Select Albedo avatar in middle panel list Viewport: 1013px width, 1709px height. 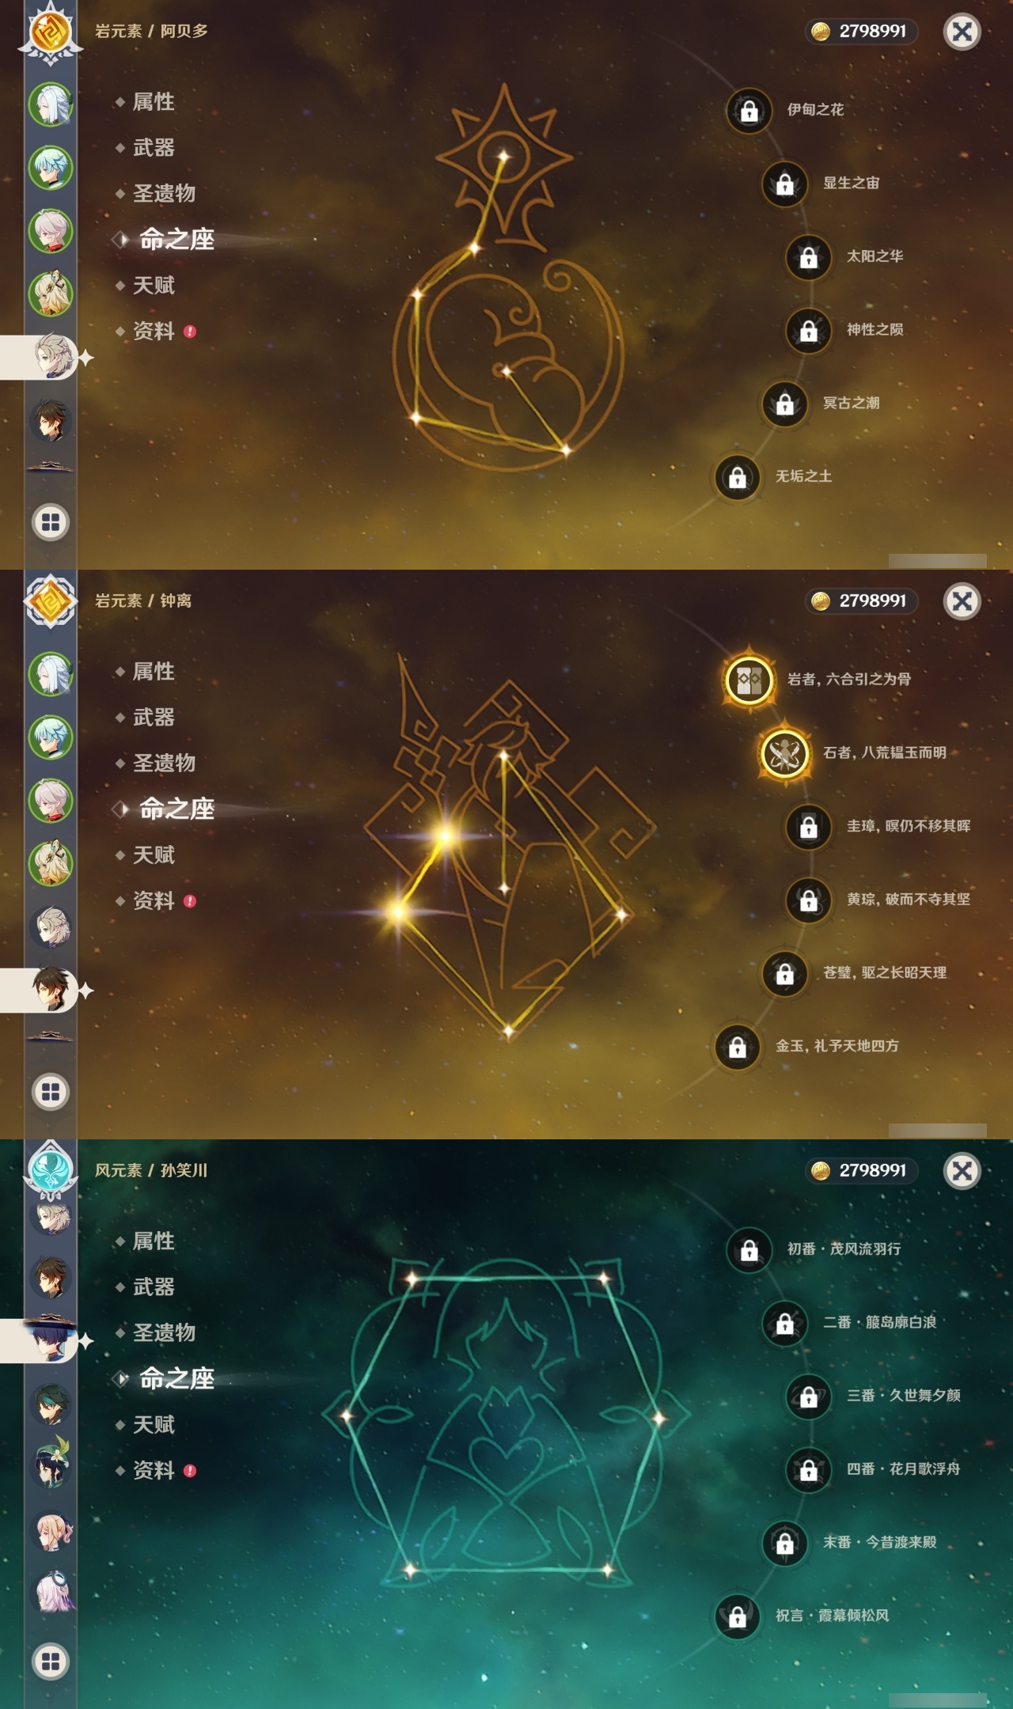[51, 926]
